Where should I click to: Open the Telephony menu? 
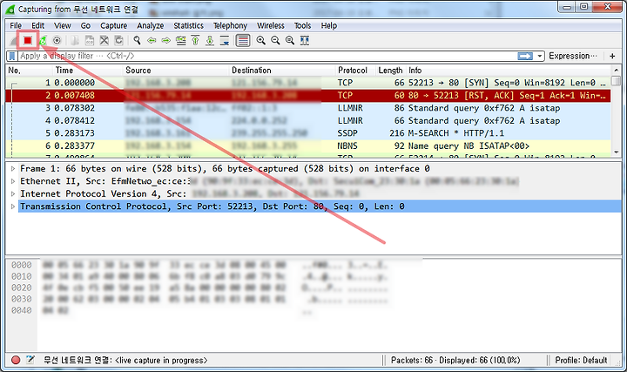click(230, 25)
